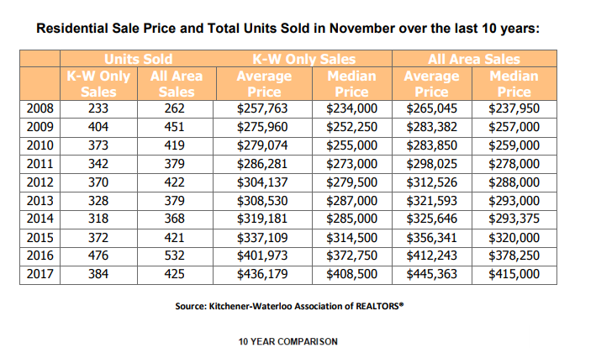Image resolution: width=596 pixels, height=348 pixels.
Task: Select the 2008 year row label
Action: click(x=40, y=108)
